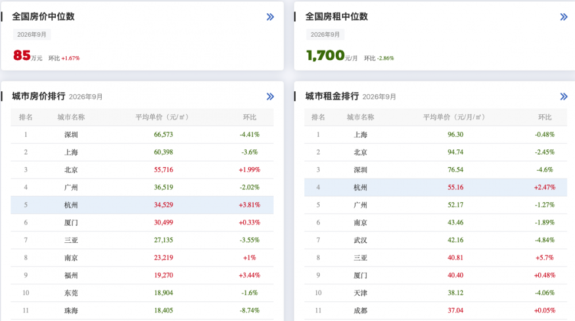Click 城市名称 header in house price table
Screen dimensions: 575x321
[x=71, y=117]
